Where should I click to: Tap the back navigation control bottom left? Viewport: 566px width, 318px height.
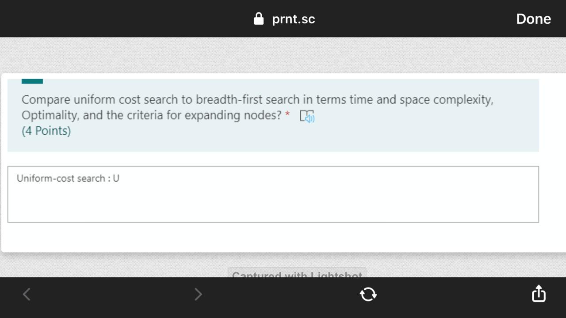click(27, 294)
